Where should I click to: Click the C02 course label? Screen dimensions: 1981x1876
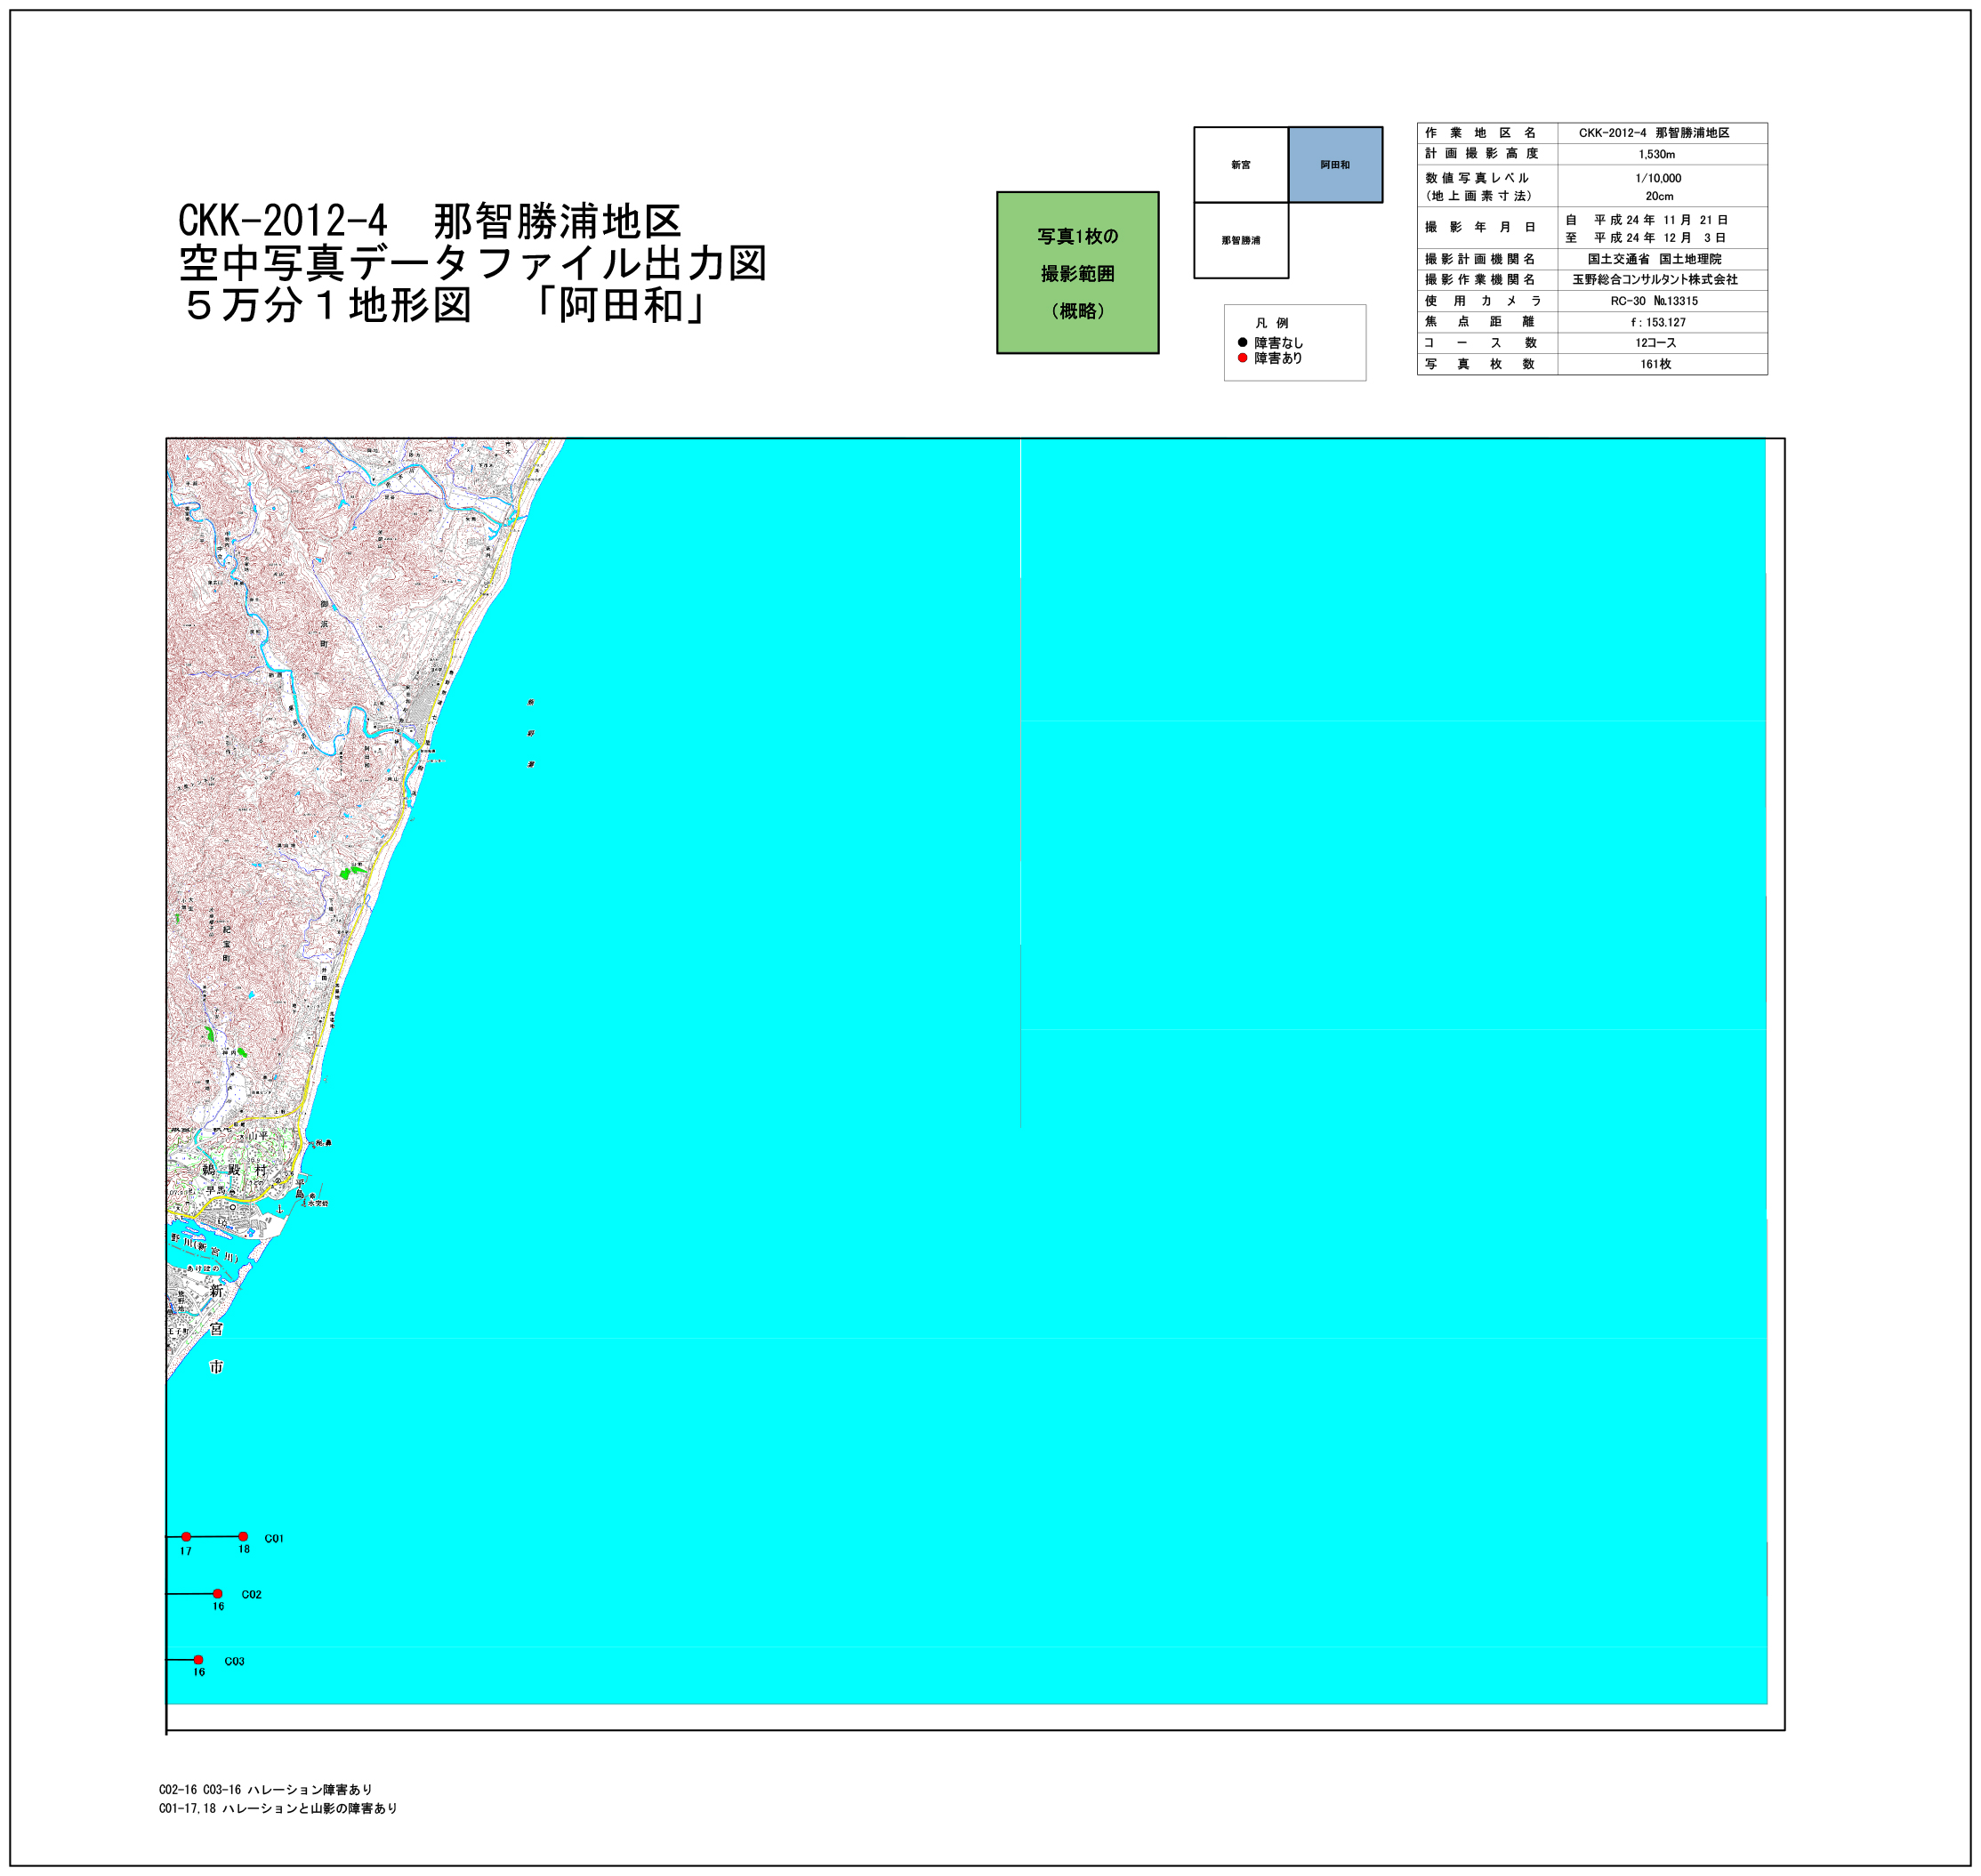[251, 1594]
